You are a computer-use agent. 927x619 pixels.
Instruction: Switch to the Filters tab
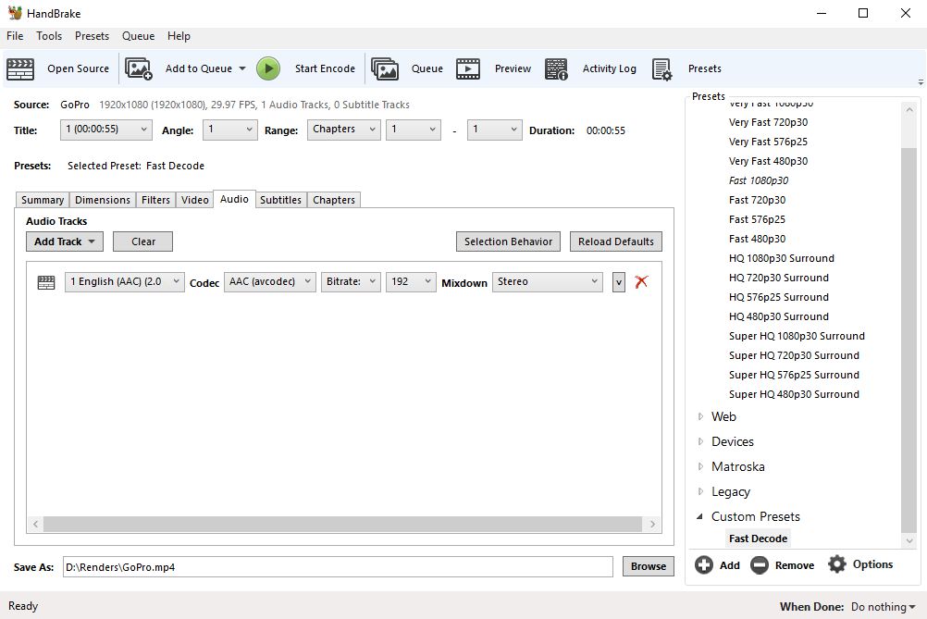point(155,200)
